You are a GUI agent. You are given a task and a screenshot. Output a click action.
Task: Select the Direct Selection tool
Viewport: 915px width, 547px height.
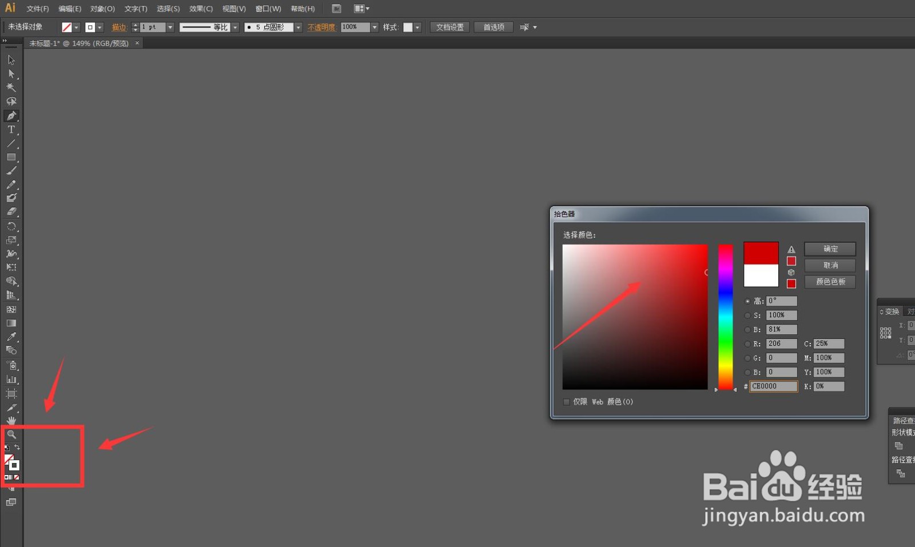[x=11, y=74]
